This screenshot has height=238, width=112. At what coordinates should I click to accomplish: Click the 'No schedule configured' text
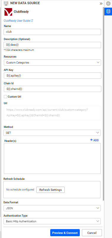click(x=20, y=190)
